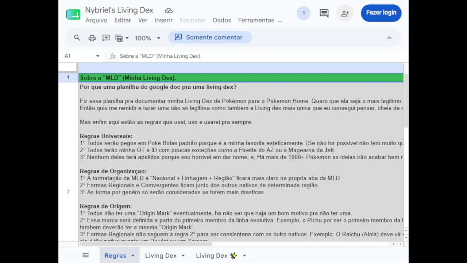Click the insert comment toolbar icon
467x263 pixels.
click(106, 38)
